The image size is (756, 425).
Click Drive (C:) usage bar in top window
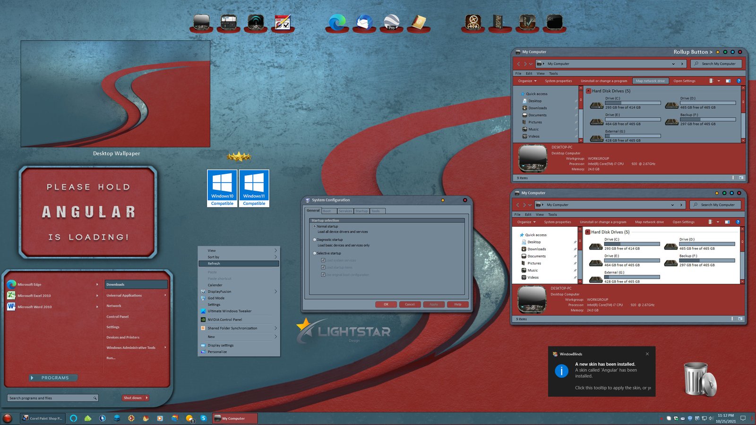[633, 103]
